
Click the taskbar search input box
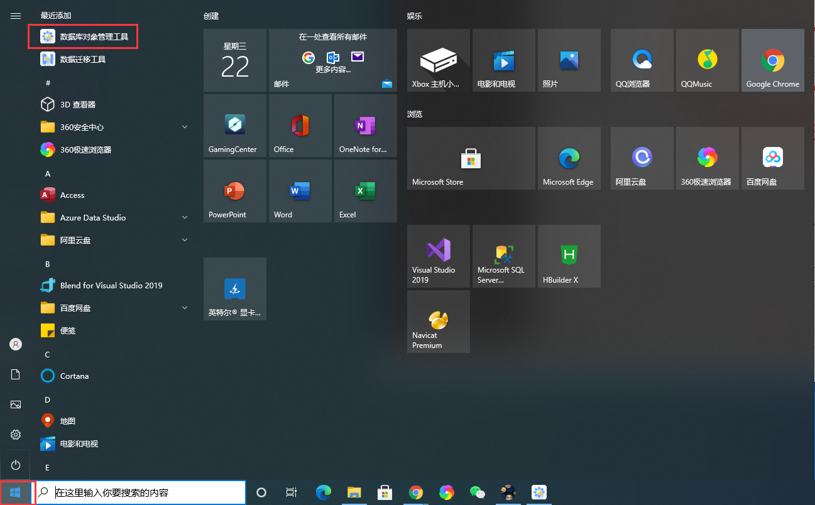141,492
